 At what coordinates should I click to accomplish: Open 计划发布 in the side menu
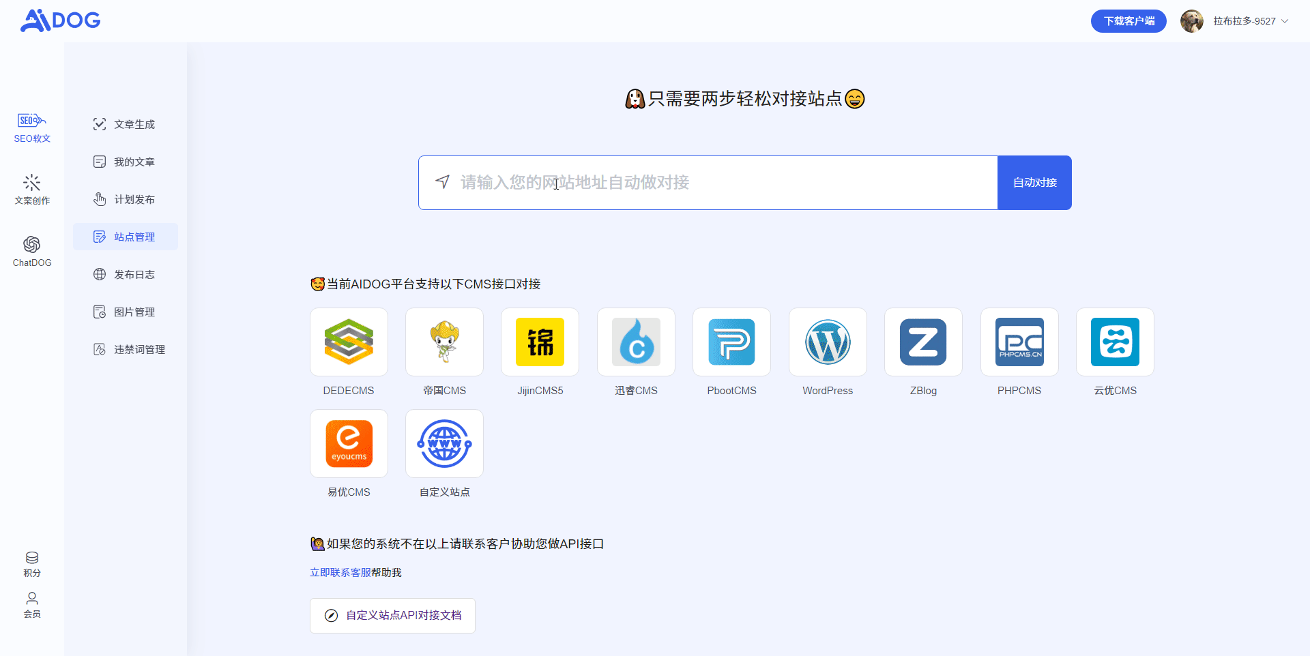[126, 199]
